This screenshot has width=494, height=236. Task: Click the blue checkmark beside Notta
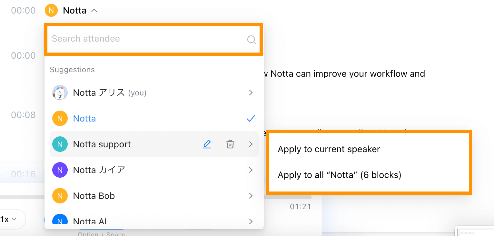[251, 118]
